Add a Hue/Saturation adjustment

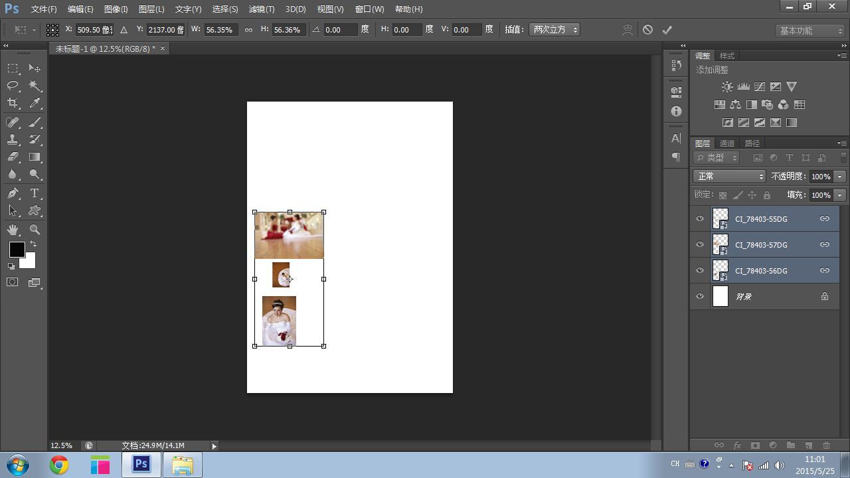coord(719,104)
